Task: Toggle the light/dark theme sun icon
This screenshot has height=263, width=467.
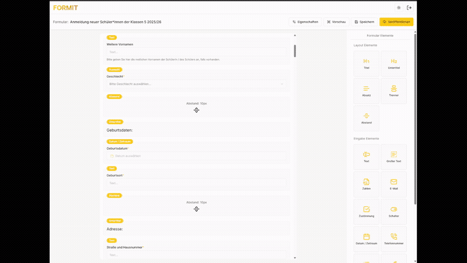Action: click(x=399, y=8)
